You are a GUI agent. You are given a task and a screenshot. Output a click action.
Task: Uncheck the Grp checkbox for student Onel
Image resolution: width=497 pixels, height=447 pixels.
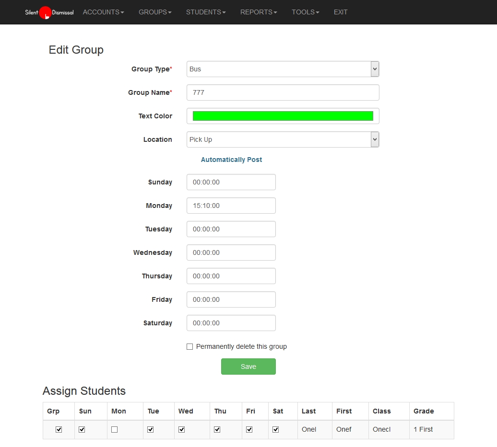tap(59, 430)
